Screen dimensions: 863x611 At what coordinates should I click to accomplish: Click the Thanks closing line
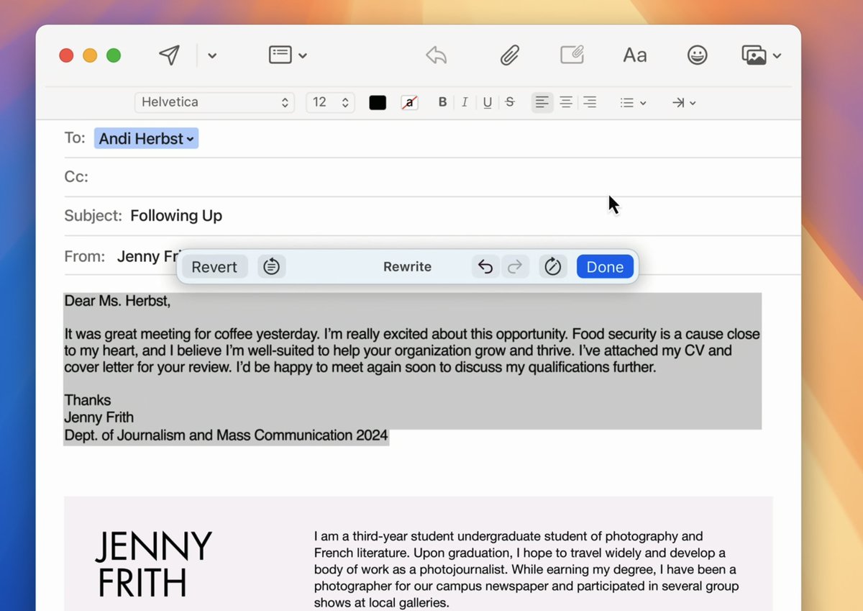pyautogui.click(x=88, y=400)
